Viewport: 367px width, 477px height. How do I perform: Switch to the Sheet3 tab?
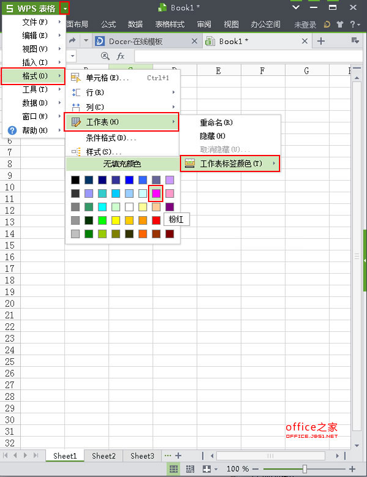(x=142, y=456)
